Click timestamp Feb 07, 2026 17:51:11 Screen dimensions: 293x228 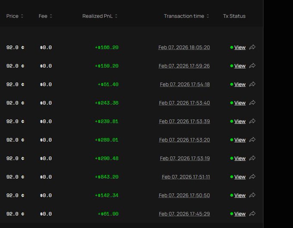(x=186, y=177)
